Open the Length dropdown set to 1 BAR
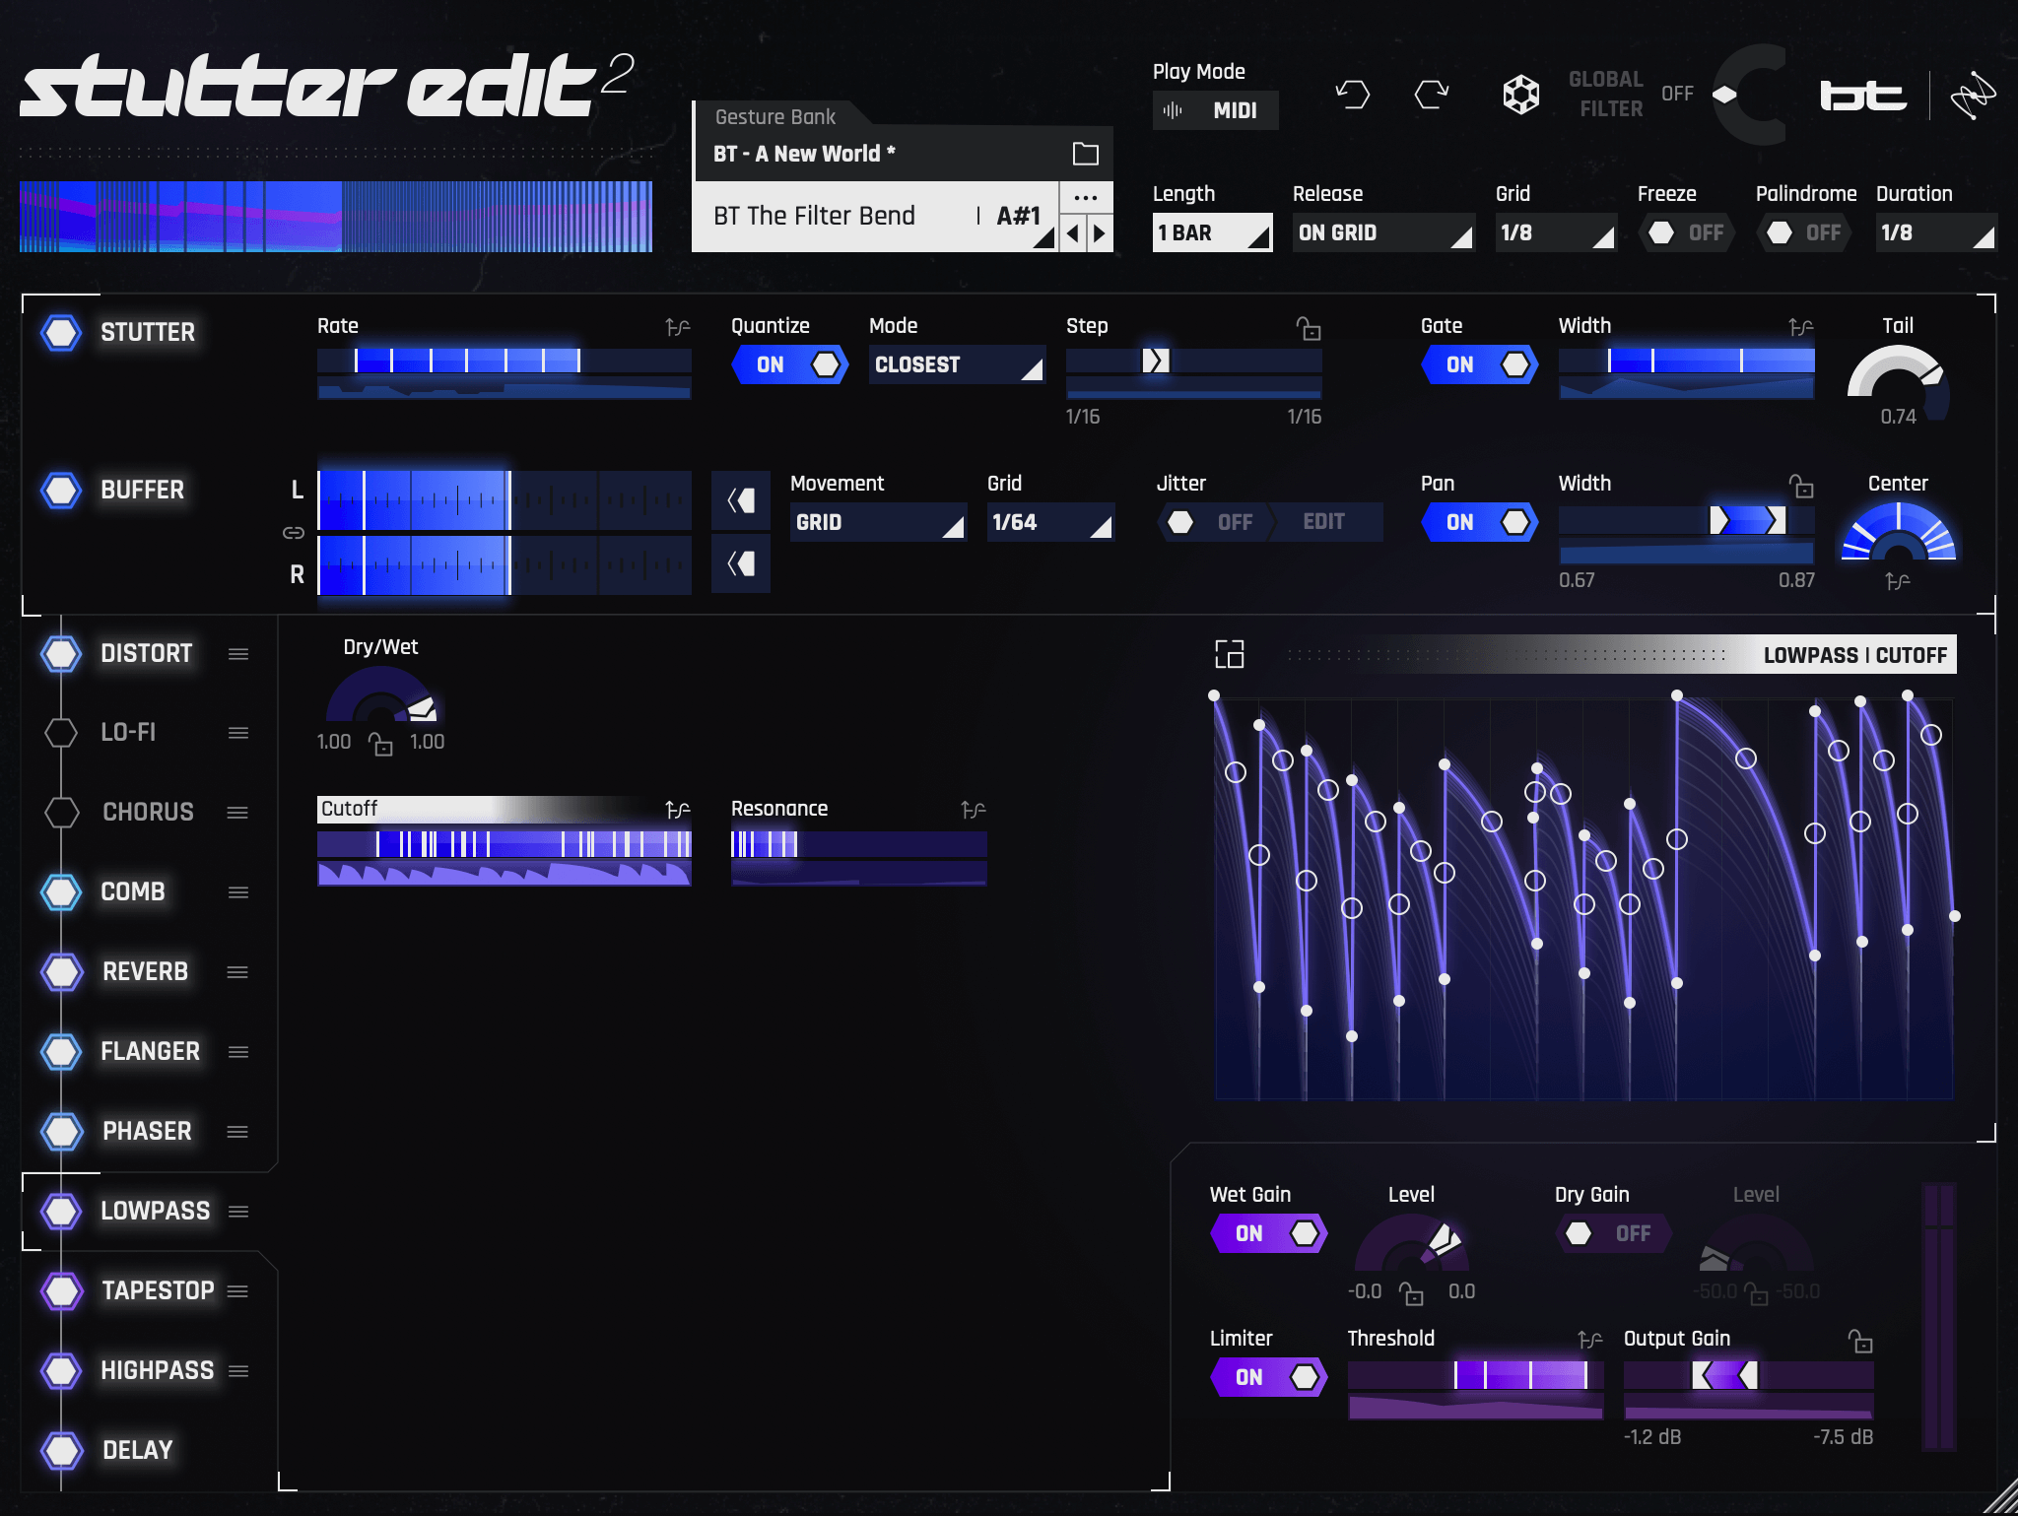 click(x=1212, y=232)
